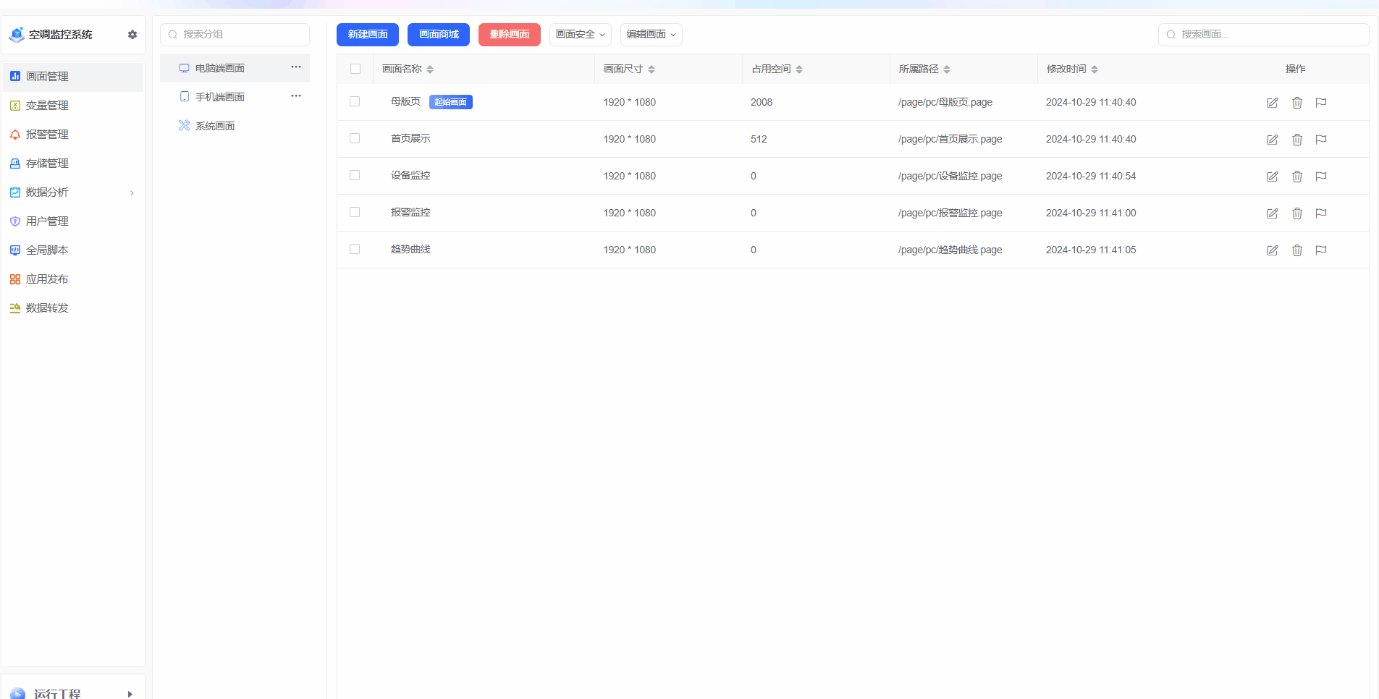The image size is (1379, 699).
Task: Select the checkbox for 趋势曲线 row
Action: [x=355, y=249]
